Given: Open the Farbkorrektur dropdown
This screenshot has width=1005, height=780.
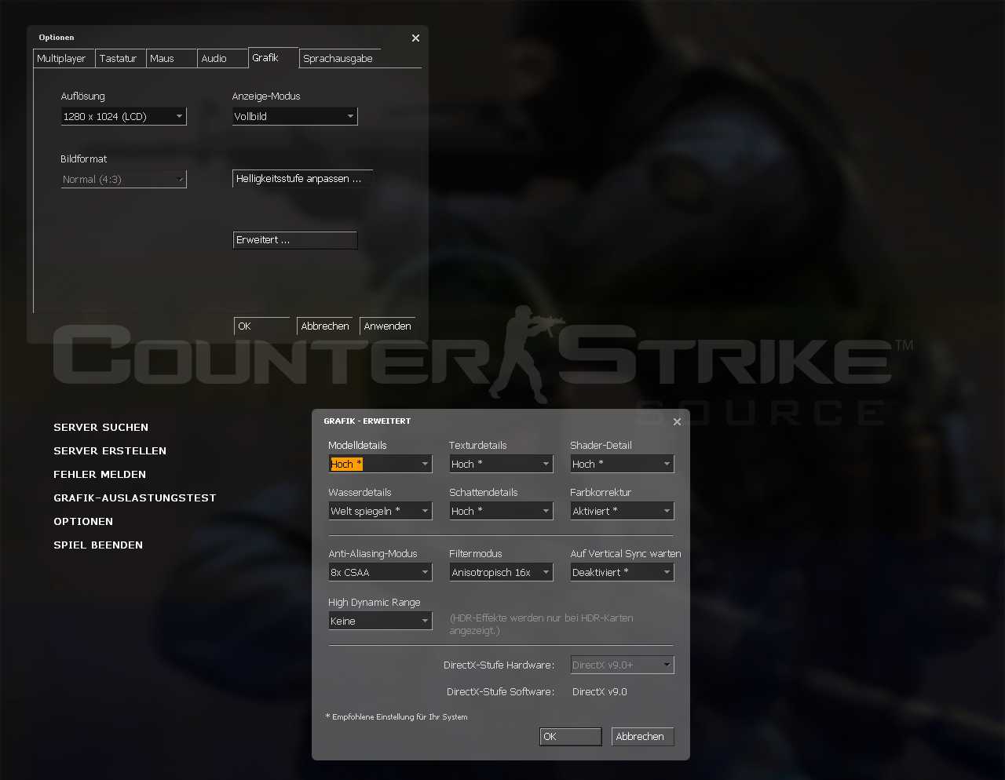Looking at the screenshot, I should point(622,511).
